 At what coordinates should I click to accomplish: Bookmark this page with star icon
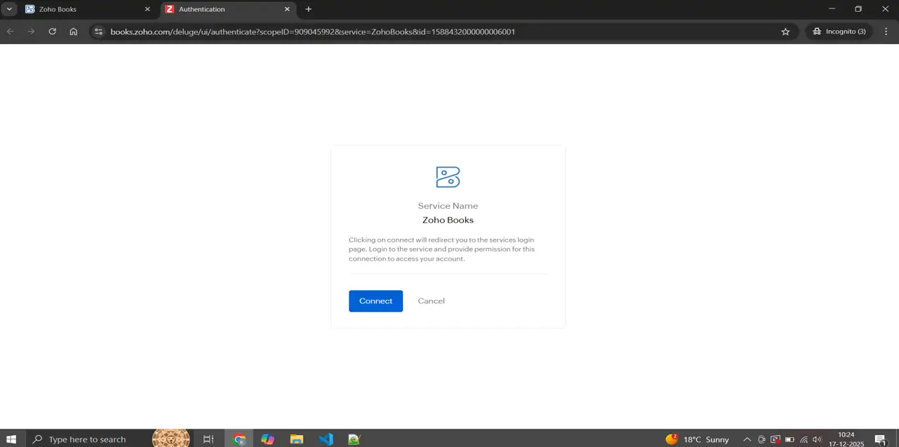pos(785,32)
